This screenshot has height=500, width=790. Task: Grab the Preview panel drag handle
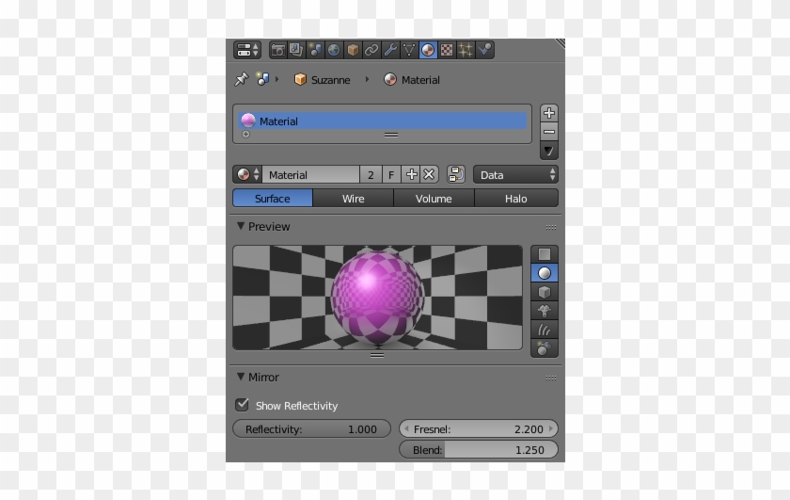point(551,227)
